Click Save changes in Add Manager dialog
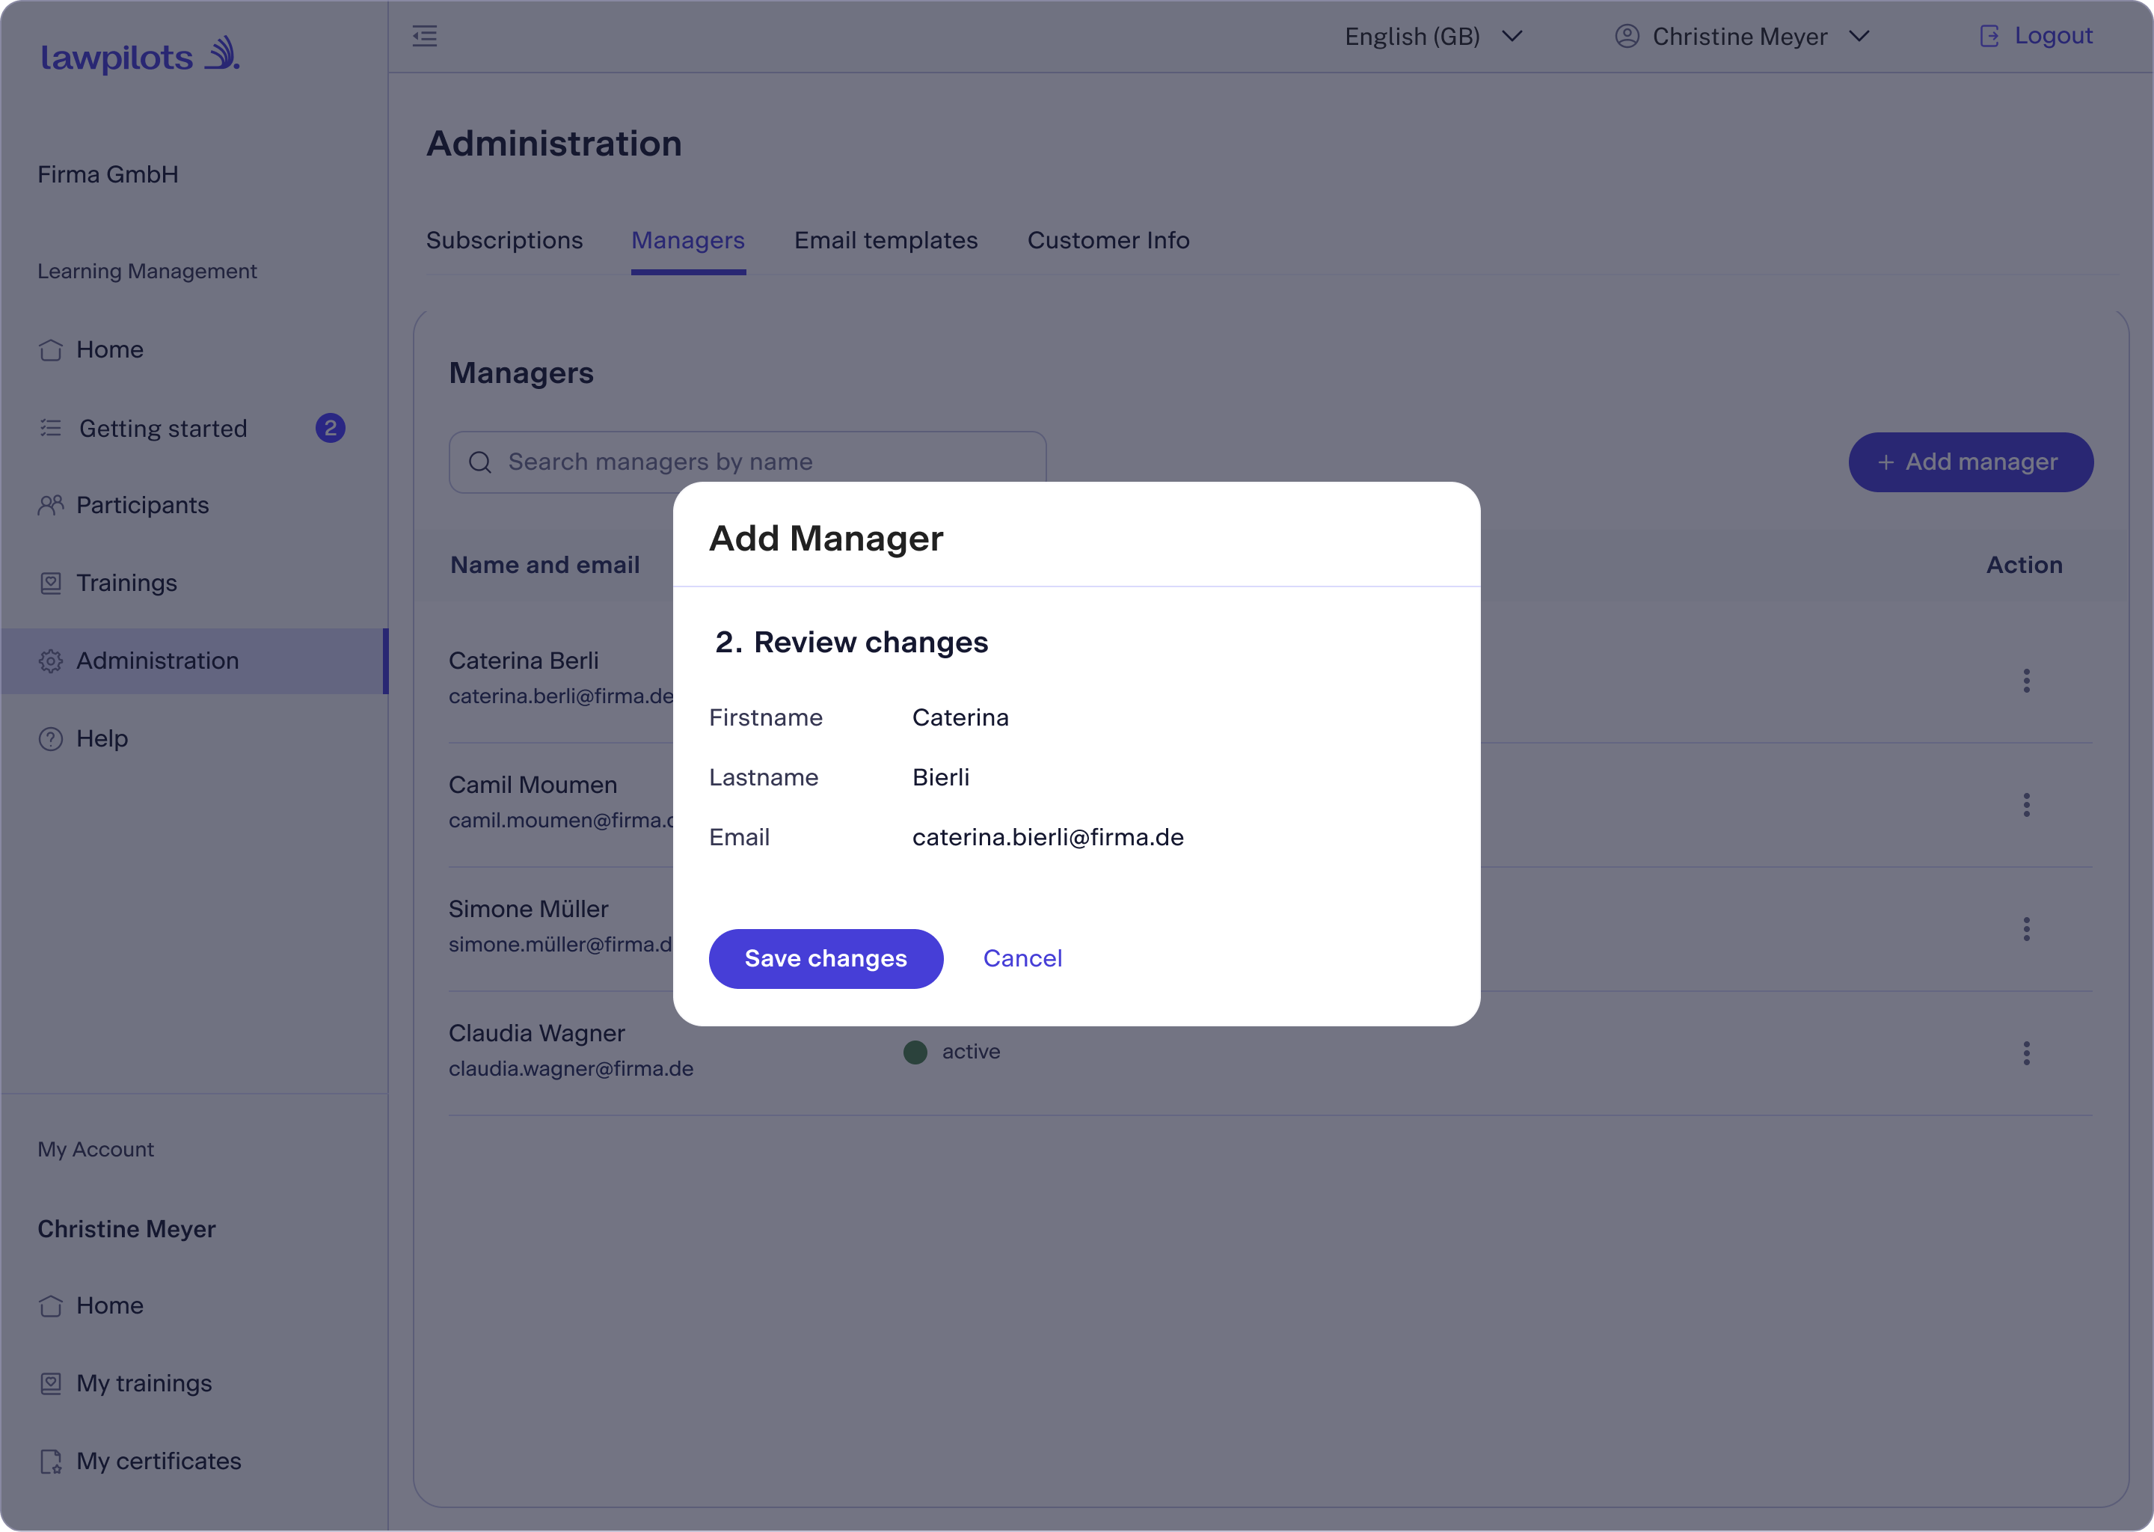 (825, 958)
